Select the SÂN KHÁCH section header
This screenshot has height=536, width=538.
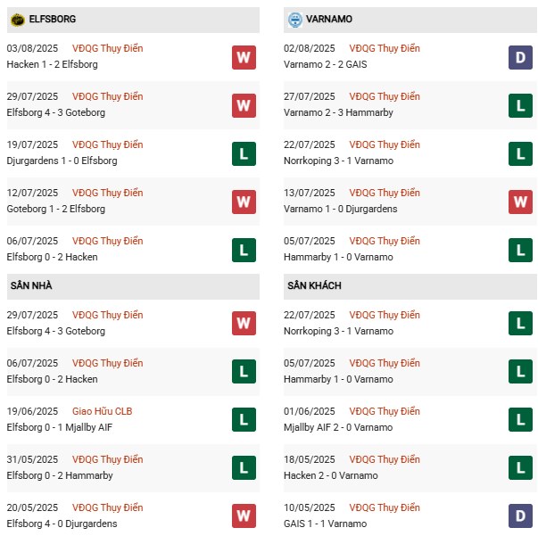coord(314,285)
